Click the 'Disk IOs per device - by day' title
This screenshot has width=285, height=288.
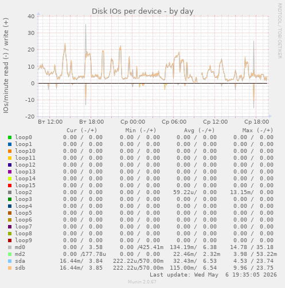143,11
